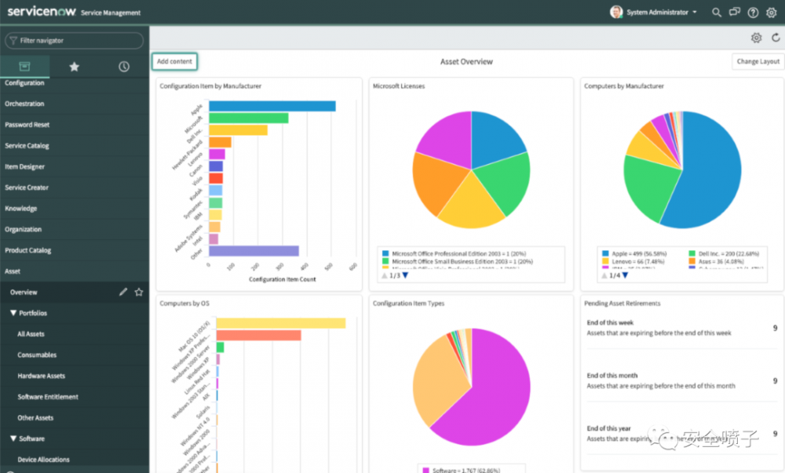
Task: Refresh the dashboard with the reload icon
Action: coord(776,38)
